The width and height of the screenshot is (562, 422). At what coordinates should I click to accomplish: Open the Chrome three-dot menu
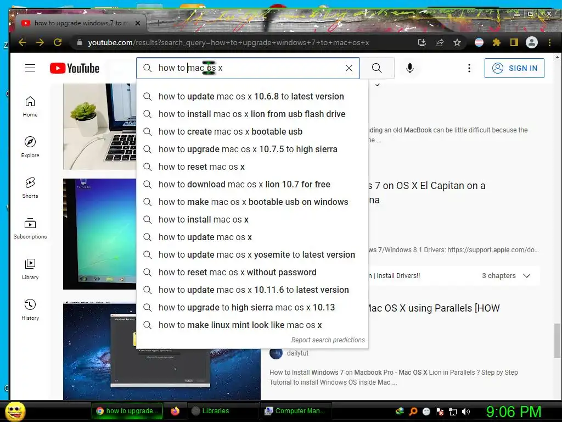tap(549, 43)
